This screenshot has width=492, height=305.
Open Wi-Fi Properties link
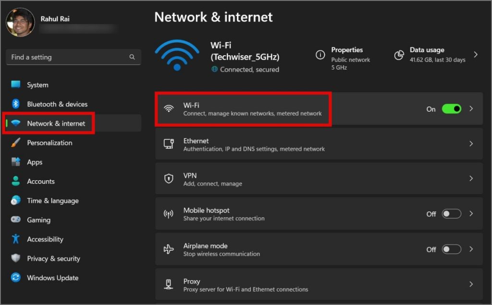(x=347, y=50)
